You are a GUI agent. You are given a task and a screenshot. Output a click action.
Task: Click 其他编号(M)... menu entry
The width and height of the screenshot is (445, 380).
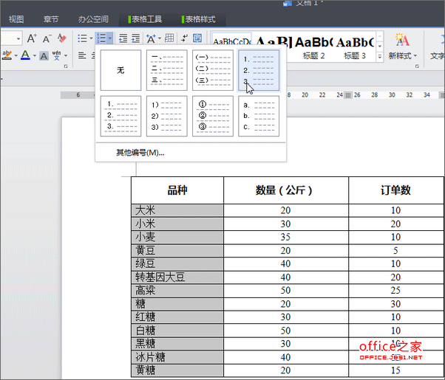pyautogui.click(x=140, y=153)
